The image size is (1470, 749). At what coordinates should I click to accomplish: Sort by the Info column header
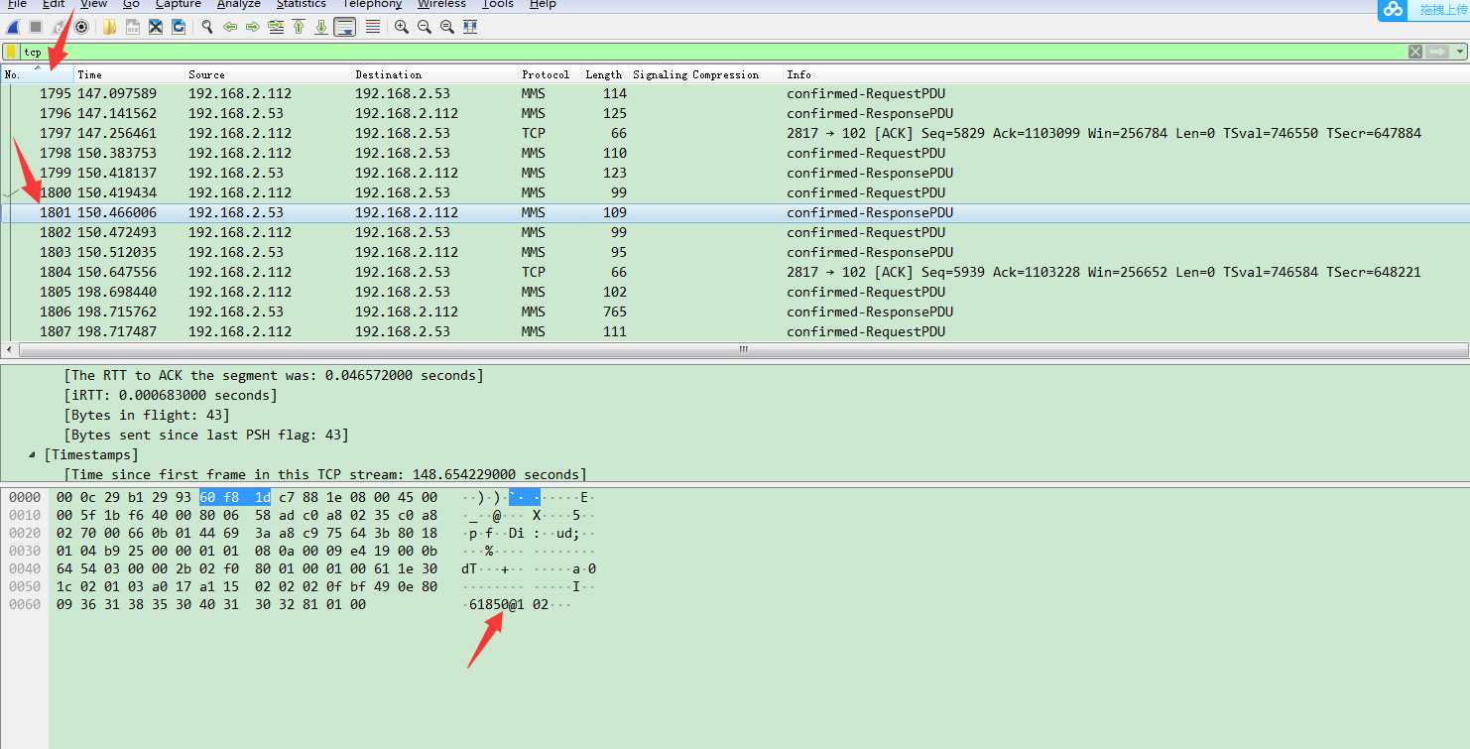pyautogui.click(x=1126, y=74)
